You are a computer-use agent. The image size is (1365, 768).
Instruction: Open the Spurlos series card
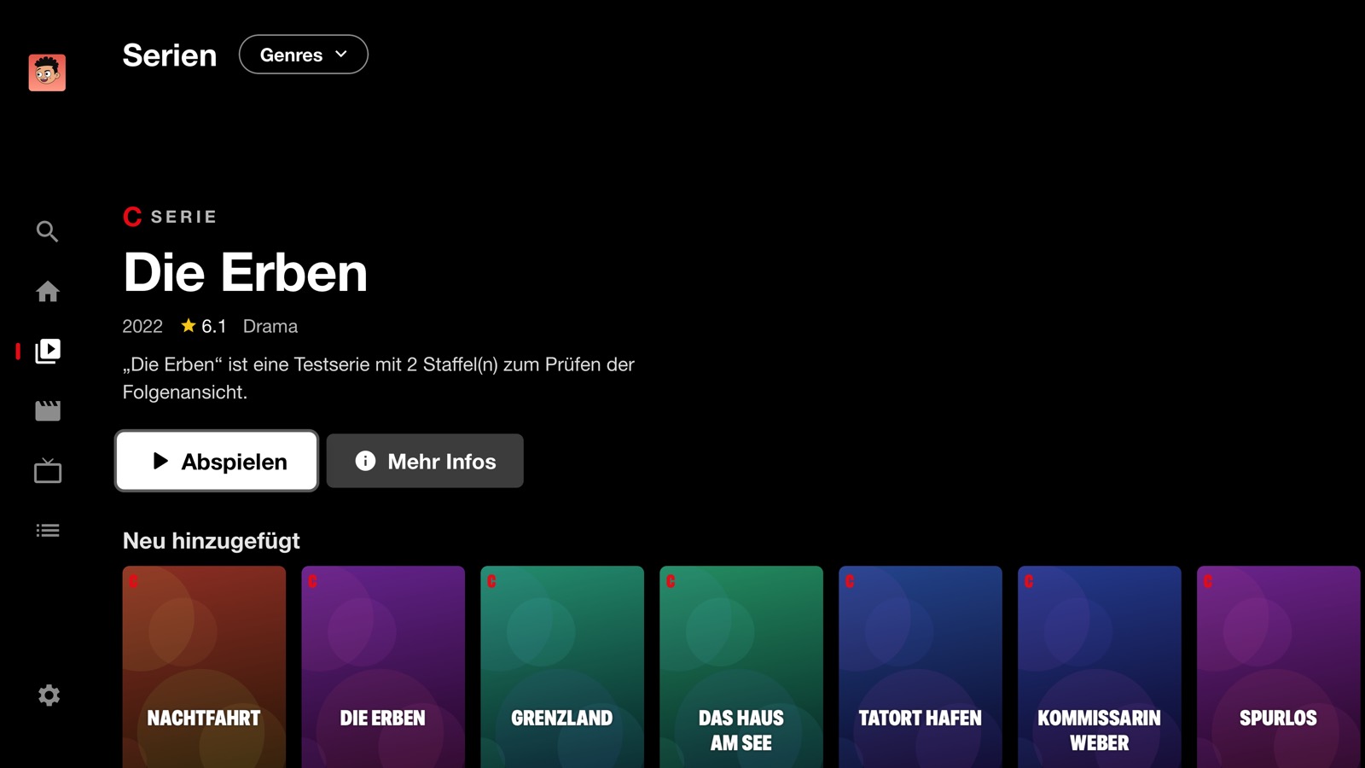click(x=1278, y=666)
